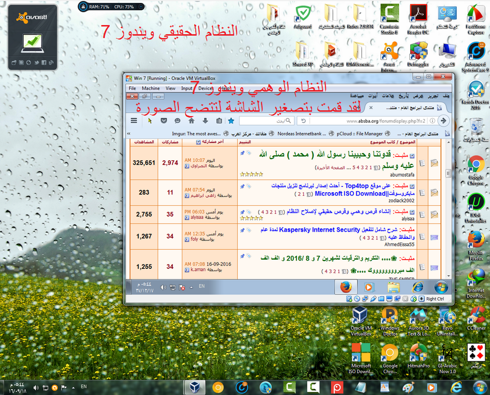Click VirtualBox icon in the host taskbar
The image size is (490, 395).
(x=196, y=387)
